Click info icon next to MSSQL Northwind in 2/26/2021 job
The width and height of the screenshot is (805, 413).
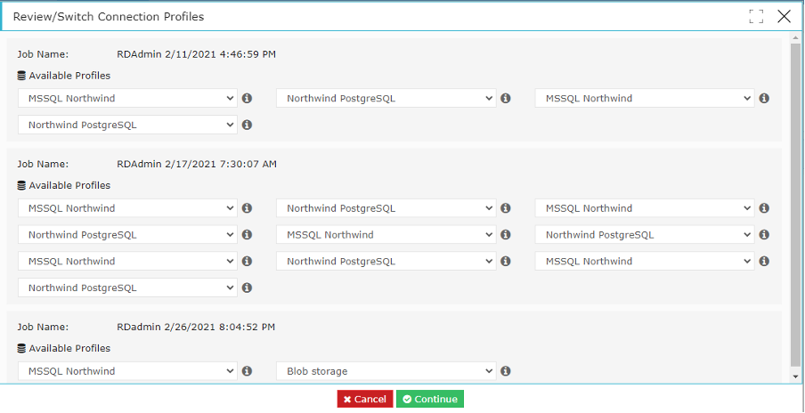pyautogui.click(x=247, y=371)
